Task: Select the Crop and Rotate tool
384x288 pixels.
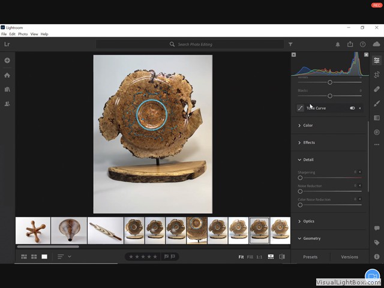Action: point(376,74)
